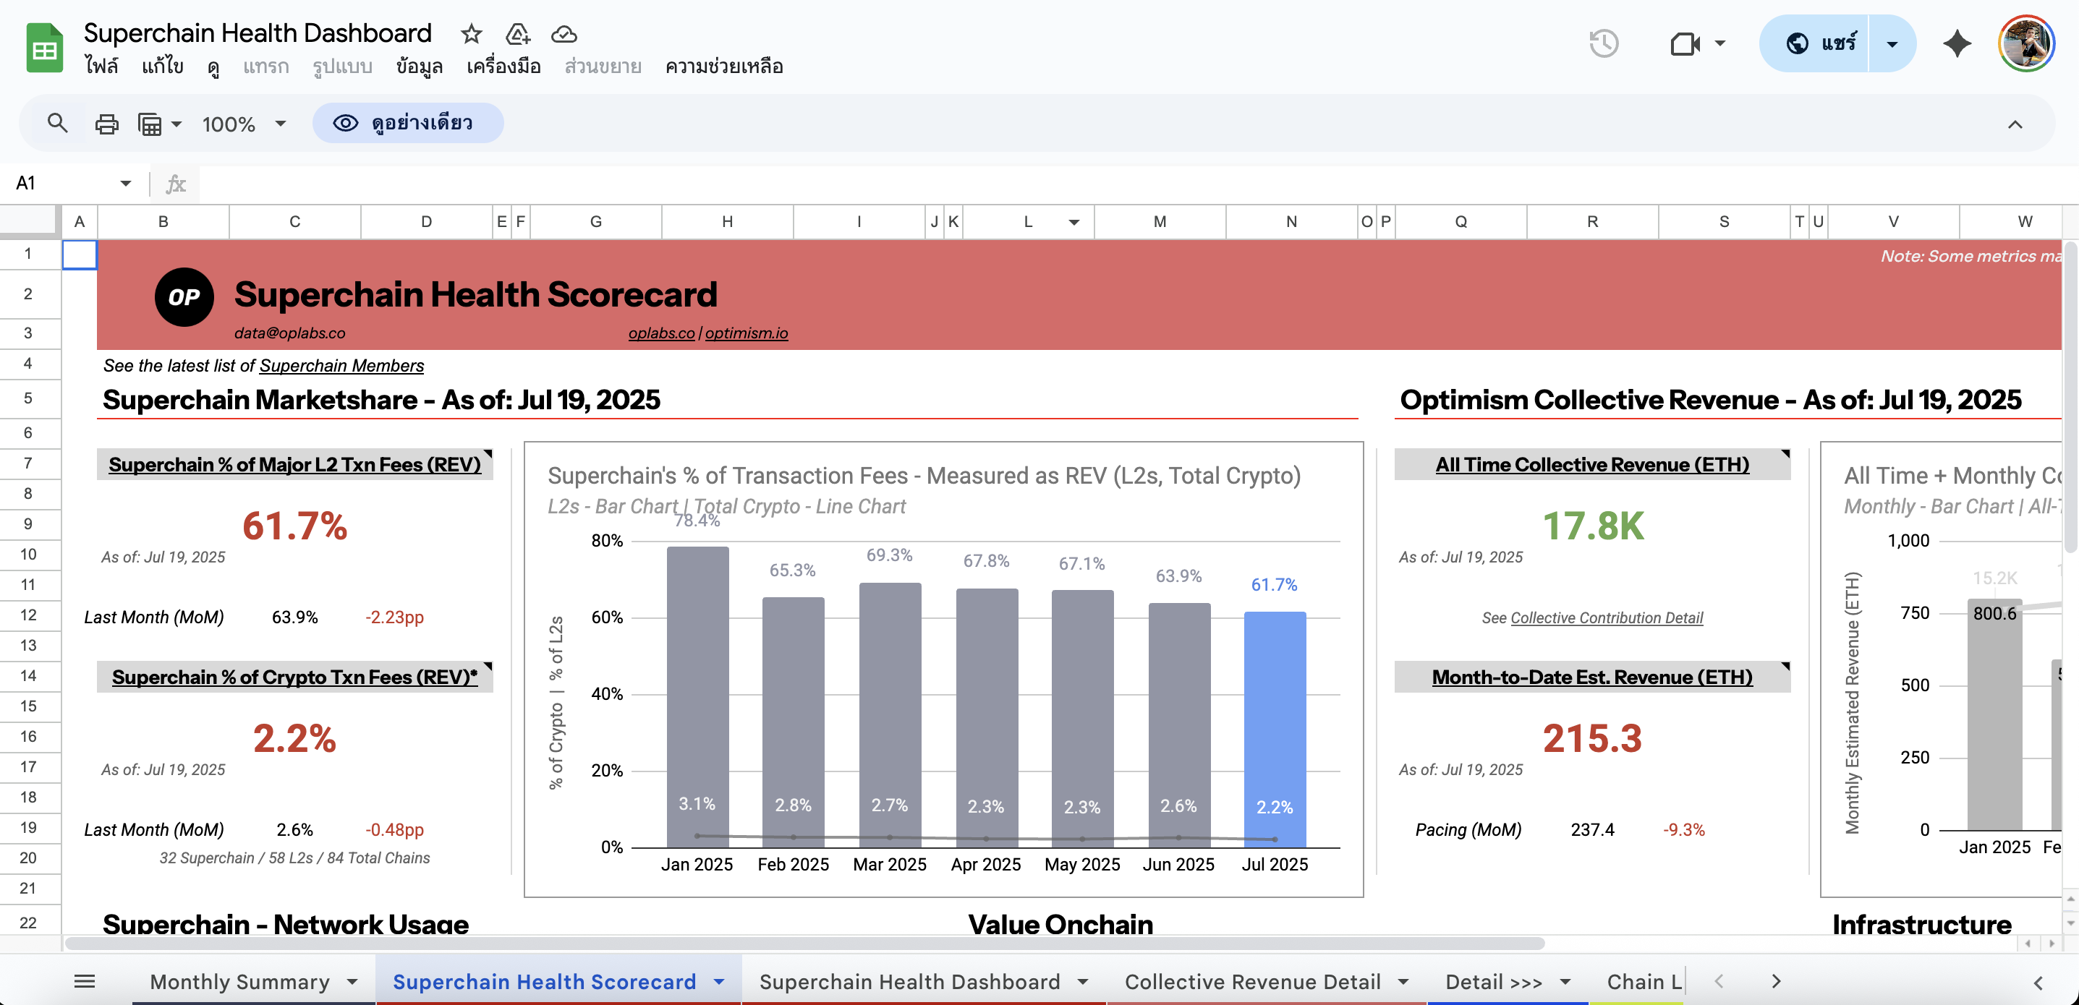
Task: Open the ข้อมูล menu
Action: pyautogui.click(x=419, y=66)
